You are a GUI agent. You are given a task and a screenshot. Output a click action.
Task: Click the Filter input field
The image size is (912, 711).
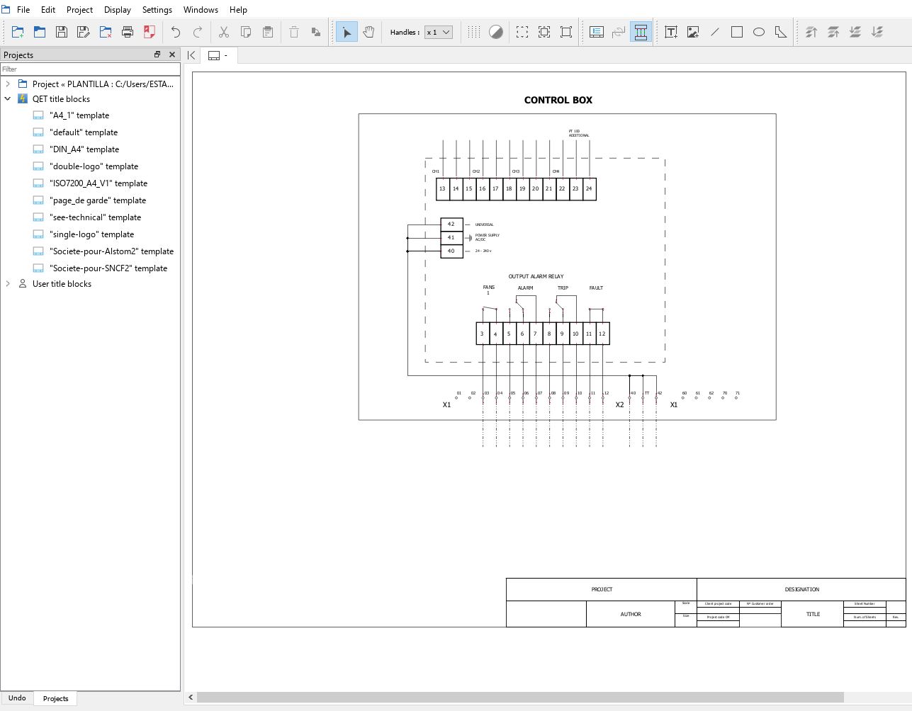[x=90, y=69]
